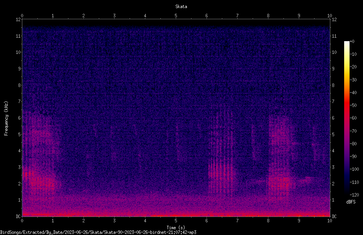Click the "DC" label on the left frequency axis
Screen dimensions: 363x235
coord(18,217)
